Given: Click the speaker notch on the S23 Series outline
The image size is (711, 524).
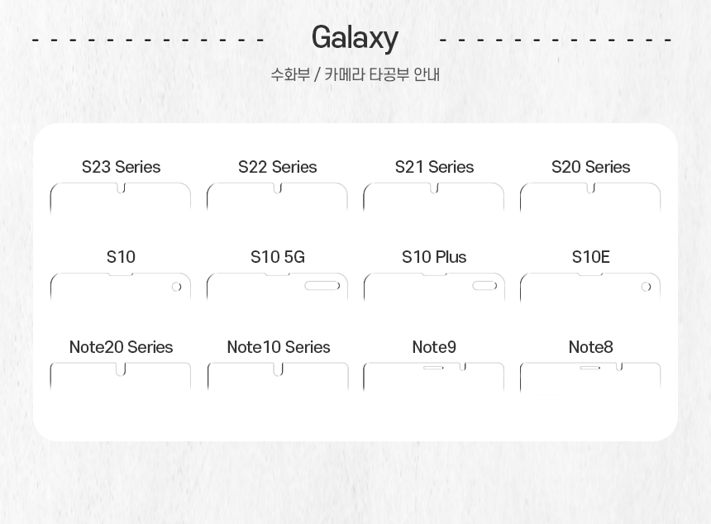Looking at the screenshot, I should (x=122, y=188).
